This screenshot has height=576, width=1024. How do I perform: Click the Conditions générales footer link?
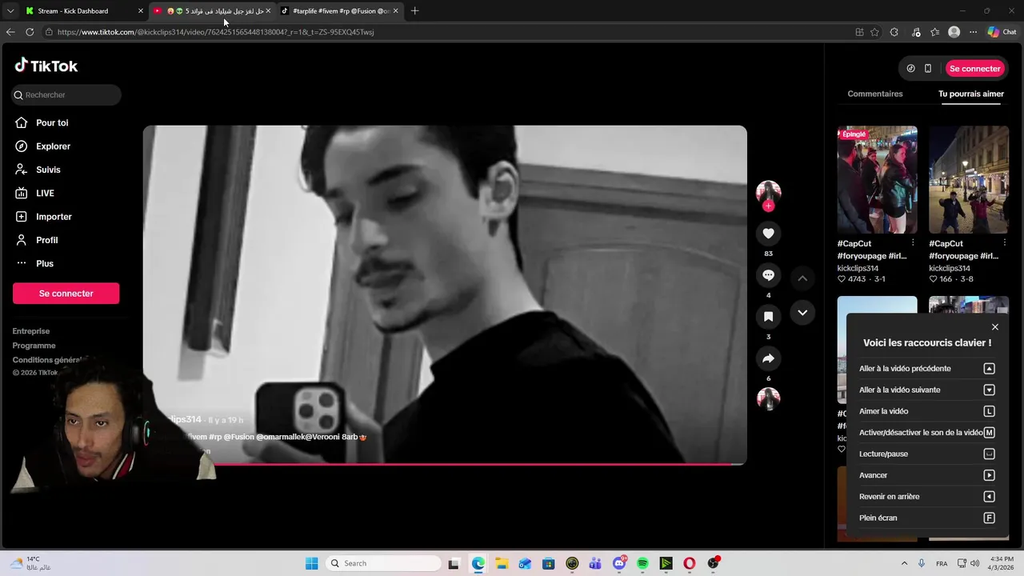(48, 360)
